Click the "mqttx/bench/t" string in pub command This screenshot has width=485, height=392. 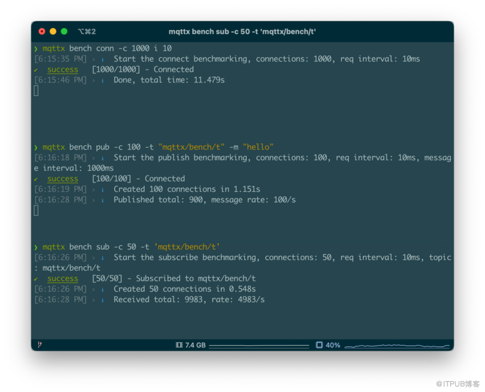coord(191,147)
